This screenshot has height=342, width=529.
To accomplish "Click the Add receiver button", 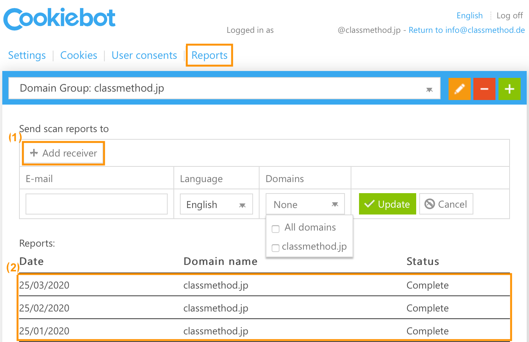I will click(x=63, y=153).
